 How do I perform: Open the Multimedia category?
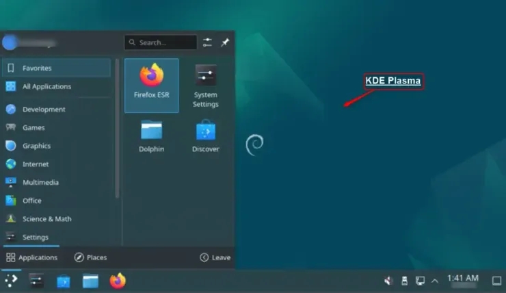tap(57, 182)
